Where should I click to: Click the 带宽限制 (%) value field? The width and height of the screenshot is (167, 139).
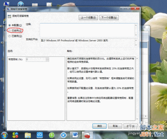[x=36, y=59]
